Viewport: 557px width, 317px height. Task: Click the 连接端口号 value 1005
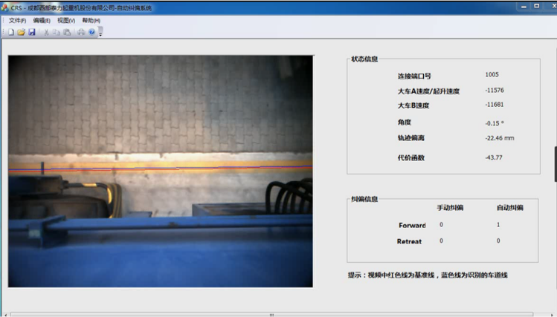(x=492, y=74)
